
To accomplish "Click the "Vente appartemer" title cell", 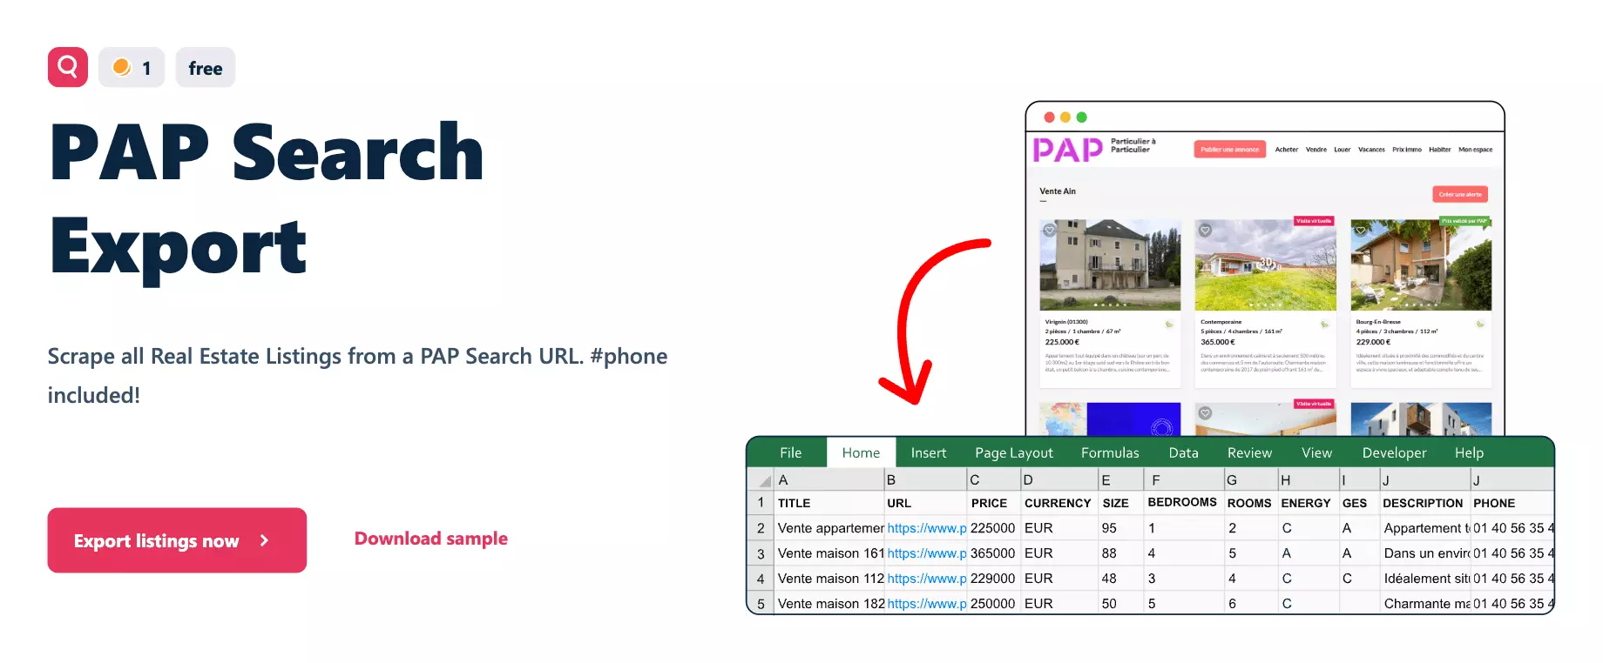I will pos(829,528).
